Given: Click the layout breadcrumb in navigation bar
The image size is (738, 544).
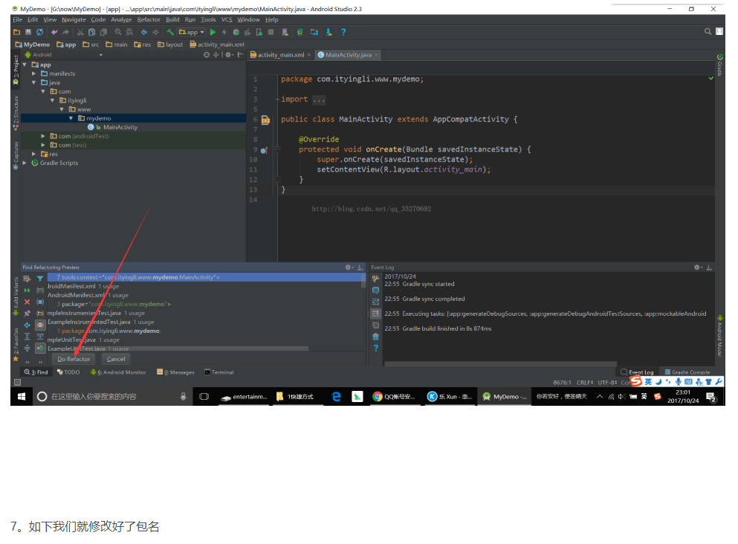Looking at the screenshot, I should pos(170,45).
